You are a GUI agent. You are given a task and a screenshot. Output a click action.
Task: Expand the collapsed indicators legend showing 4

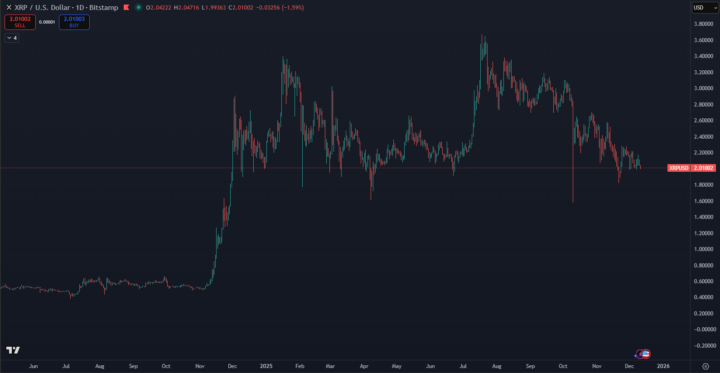click(x=12, y=38)
